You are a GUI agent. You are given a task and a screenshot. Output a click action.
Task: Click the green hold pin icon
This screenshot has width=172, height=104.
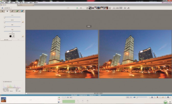point(59,97)
